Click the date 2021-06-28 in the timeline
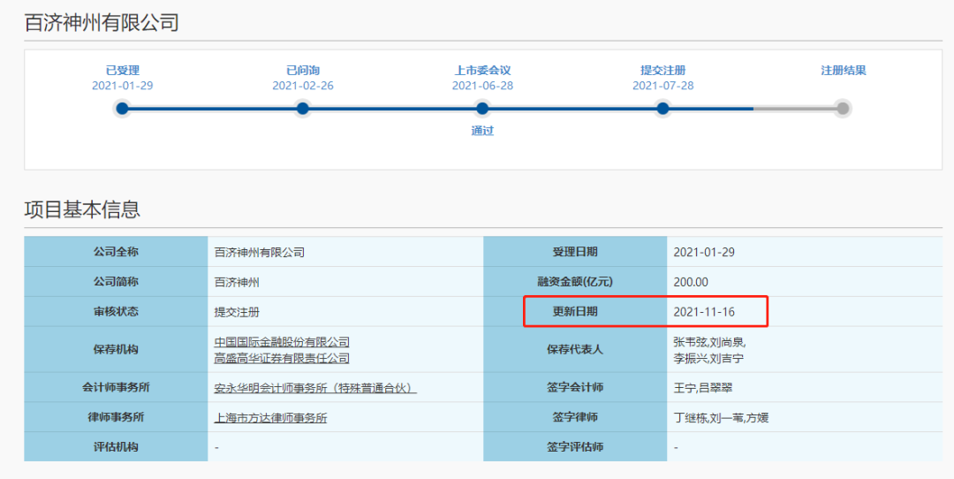 [x=482, y=86]
